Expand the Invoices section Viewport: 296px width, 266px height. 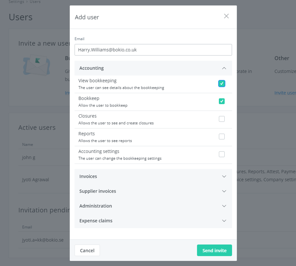[153, 177]
